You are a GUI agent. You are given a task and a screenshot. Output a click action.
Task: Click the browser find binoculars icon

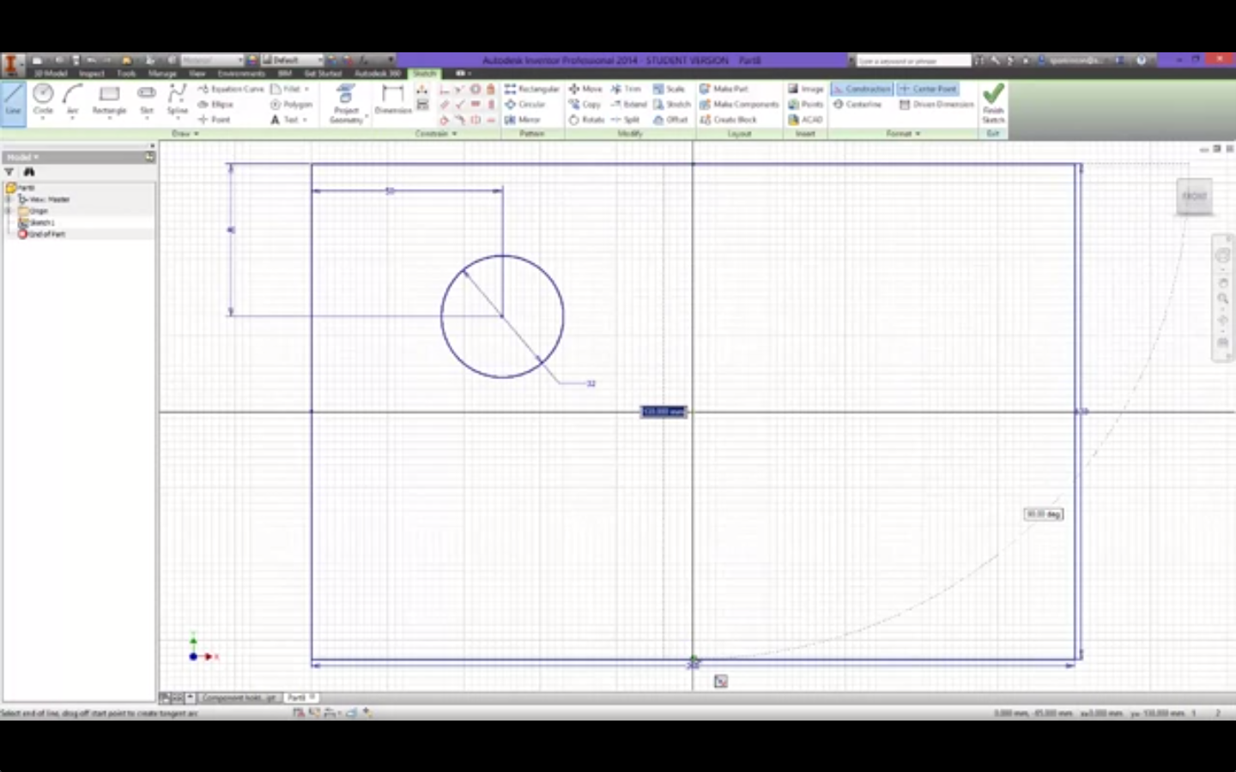[x=28, y=172]
